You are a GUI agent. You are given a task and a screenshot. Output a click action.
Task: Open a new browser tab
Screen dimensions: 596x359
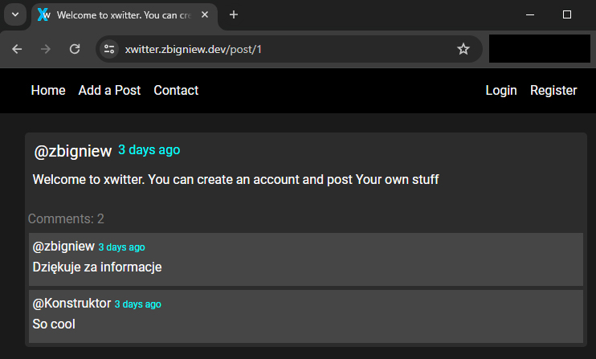point(234,14)
